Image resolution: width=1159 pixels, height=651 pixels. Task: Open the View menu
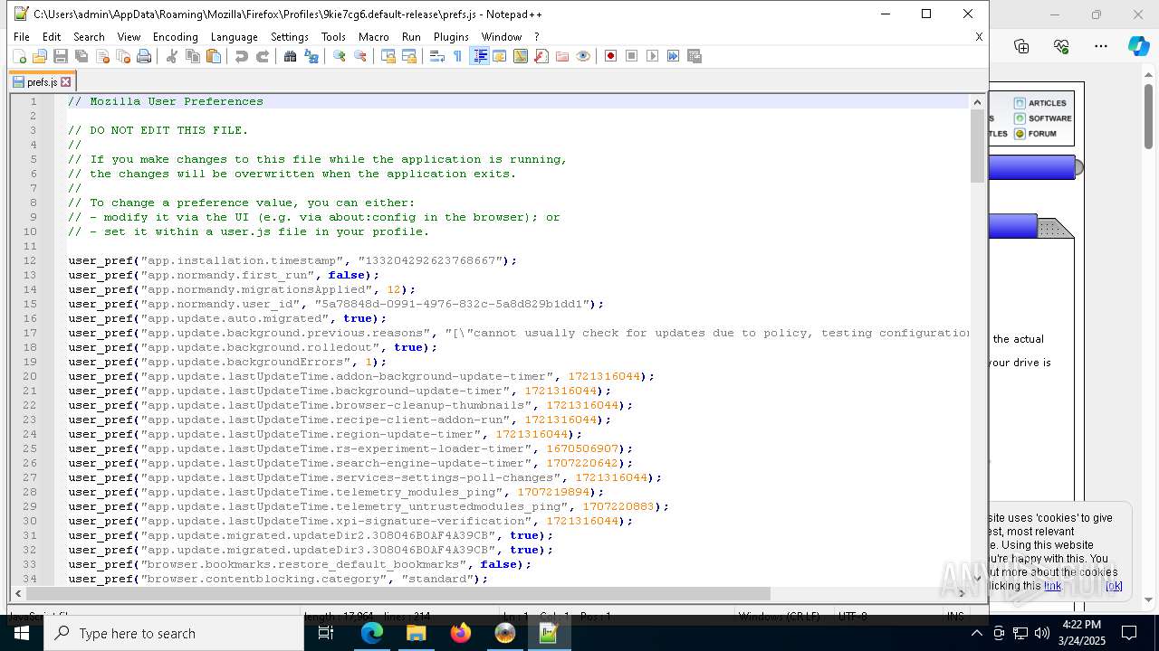pos(129,37)
